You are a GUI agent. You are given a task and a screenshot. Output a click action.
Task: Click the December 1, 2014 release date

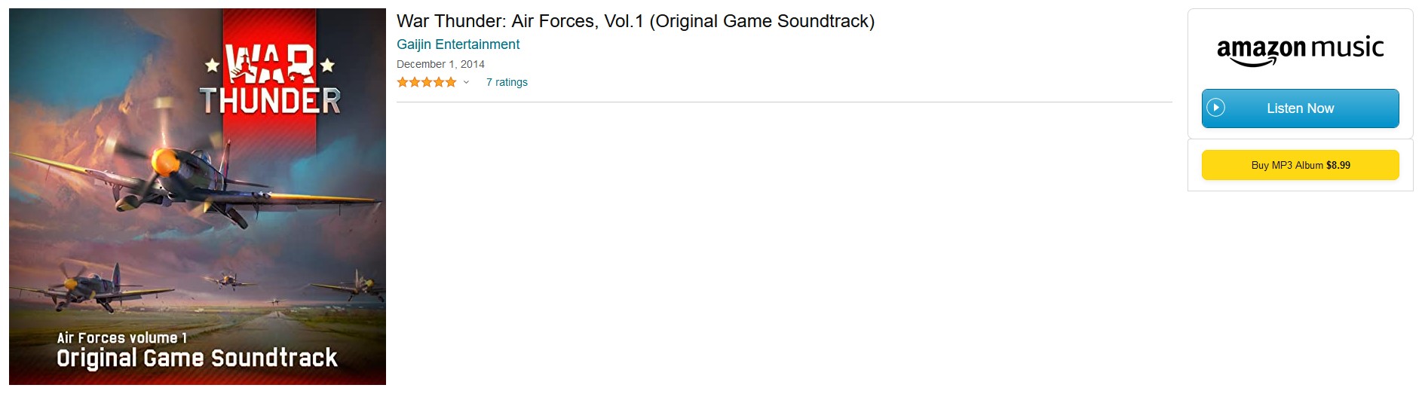440,64
